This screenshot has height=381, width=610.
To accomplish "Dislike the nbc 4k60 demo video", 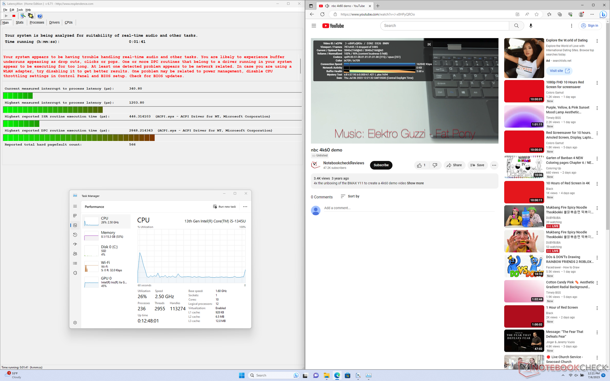I will point(435,165).
